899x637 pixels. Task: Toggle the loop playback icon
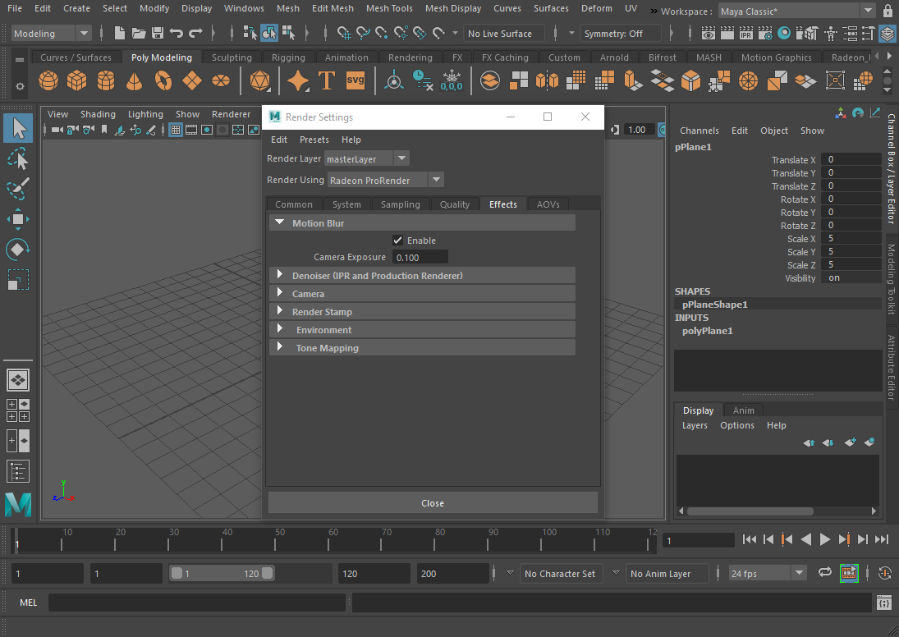[x=824, y=572]
